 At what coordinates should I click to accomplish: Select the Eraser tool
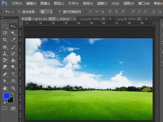pos(5,60)
